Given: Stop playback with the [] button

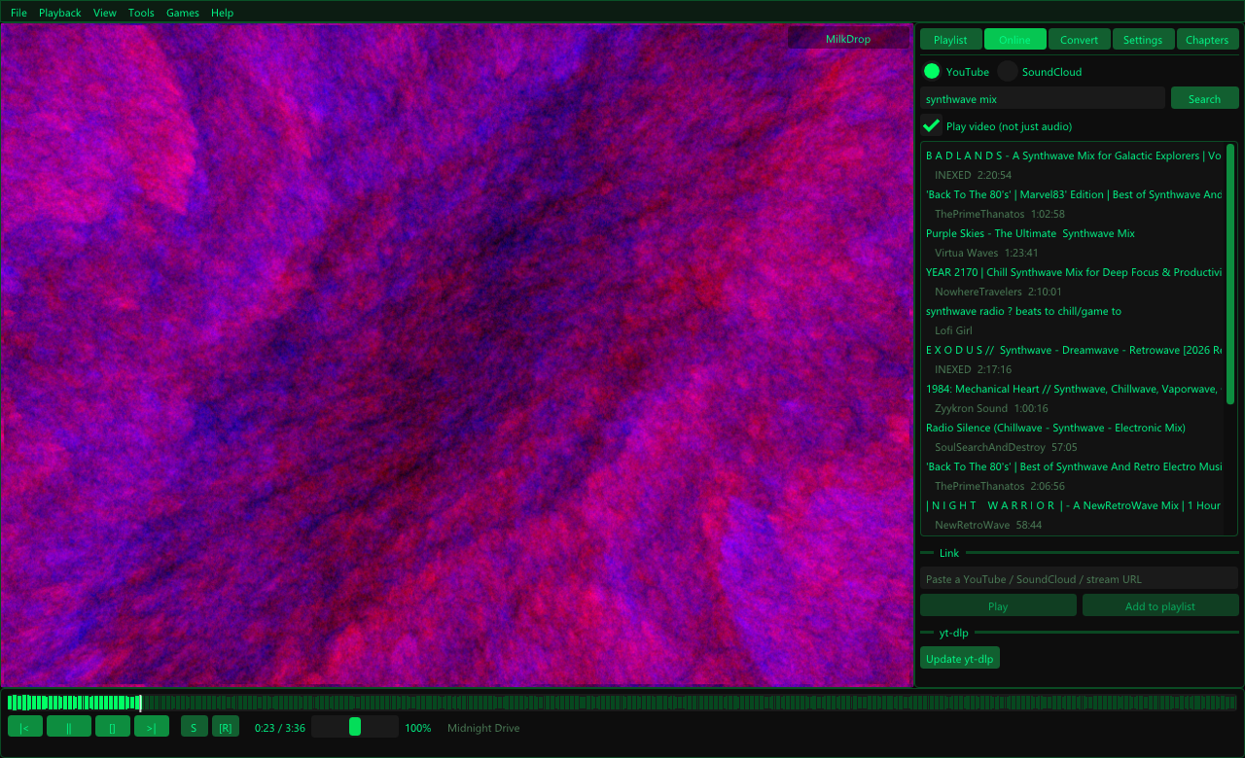Looking at the screenshot, I should [x=113, y=727].
